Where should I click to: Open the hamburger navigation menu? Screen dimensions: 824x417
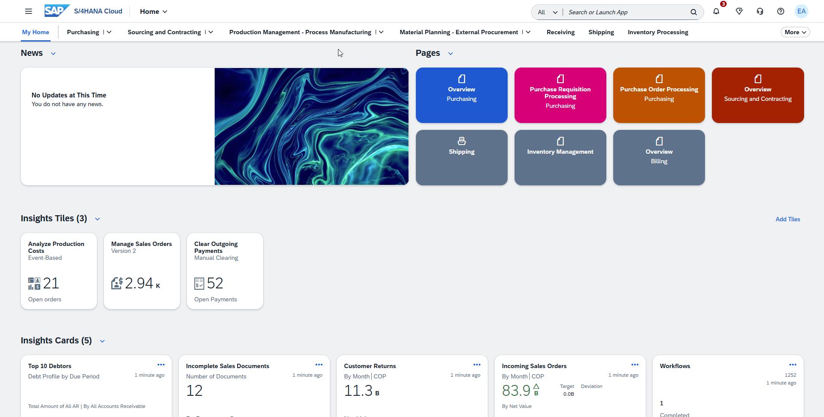(28, 11)
